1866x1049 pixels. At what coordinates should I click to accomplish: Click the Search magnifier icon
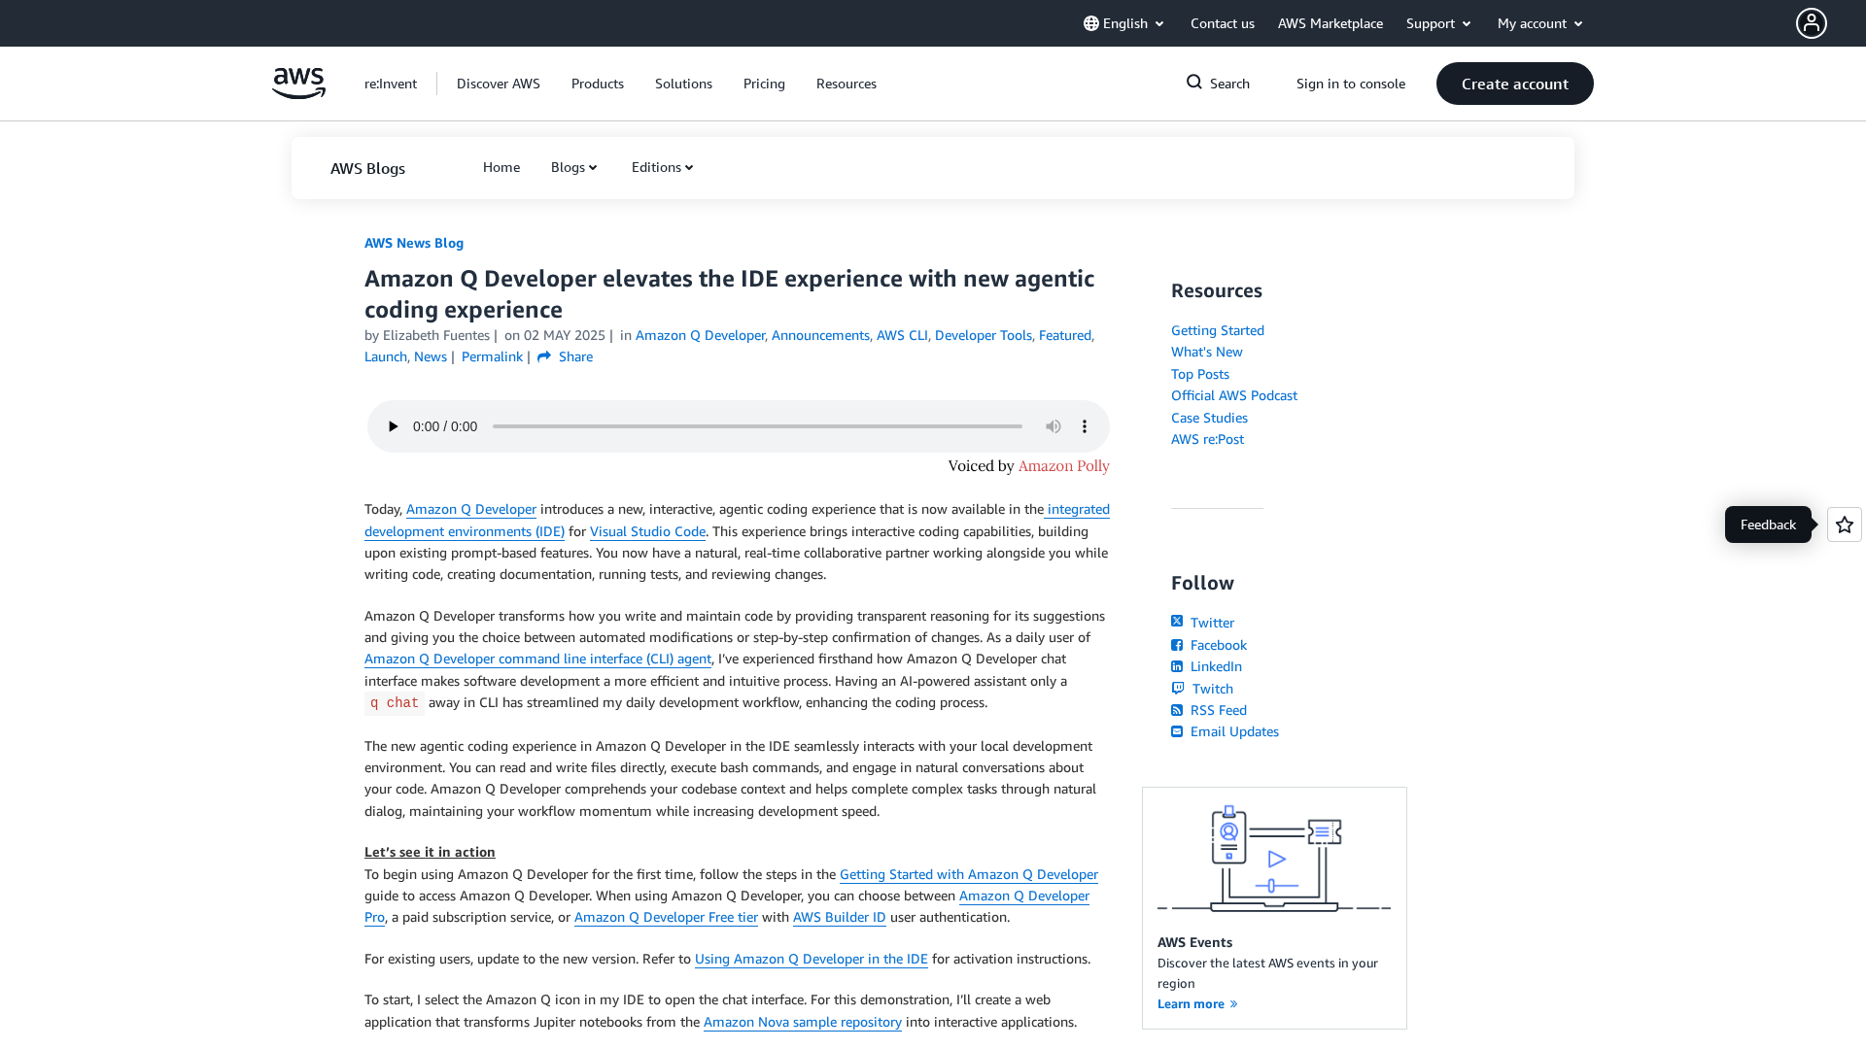(x=1194, y=83)
